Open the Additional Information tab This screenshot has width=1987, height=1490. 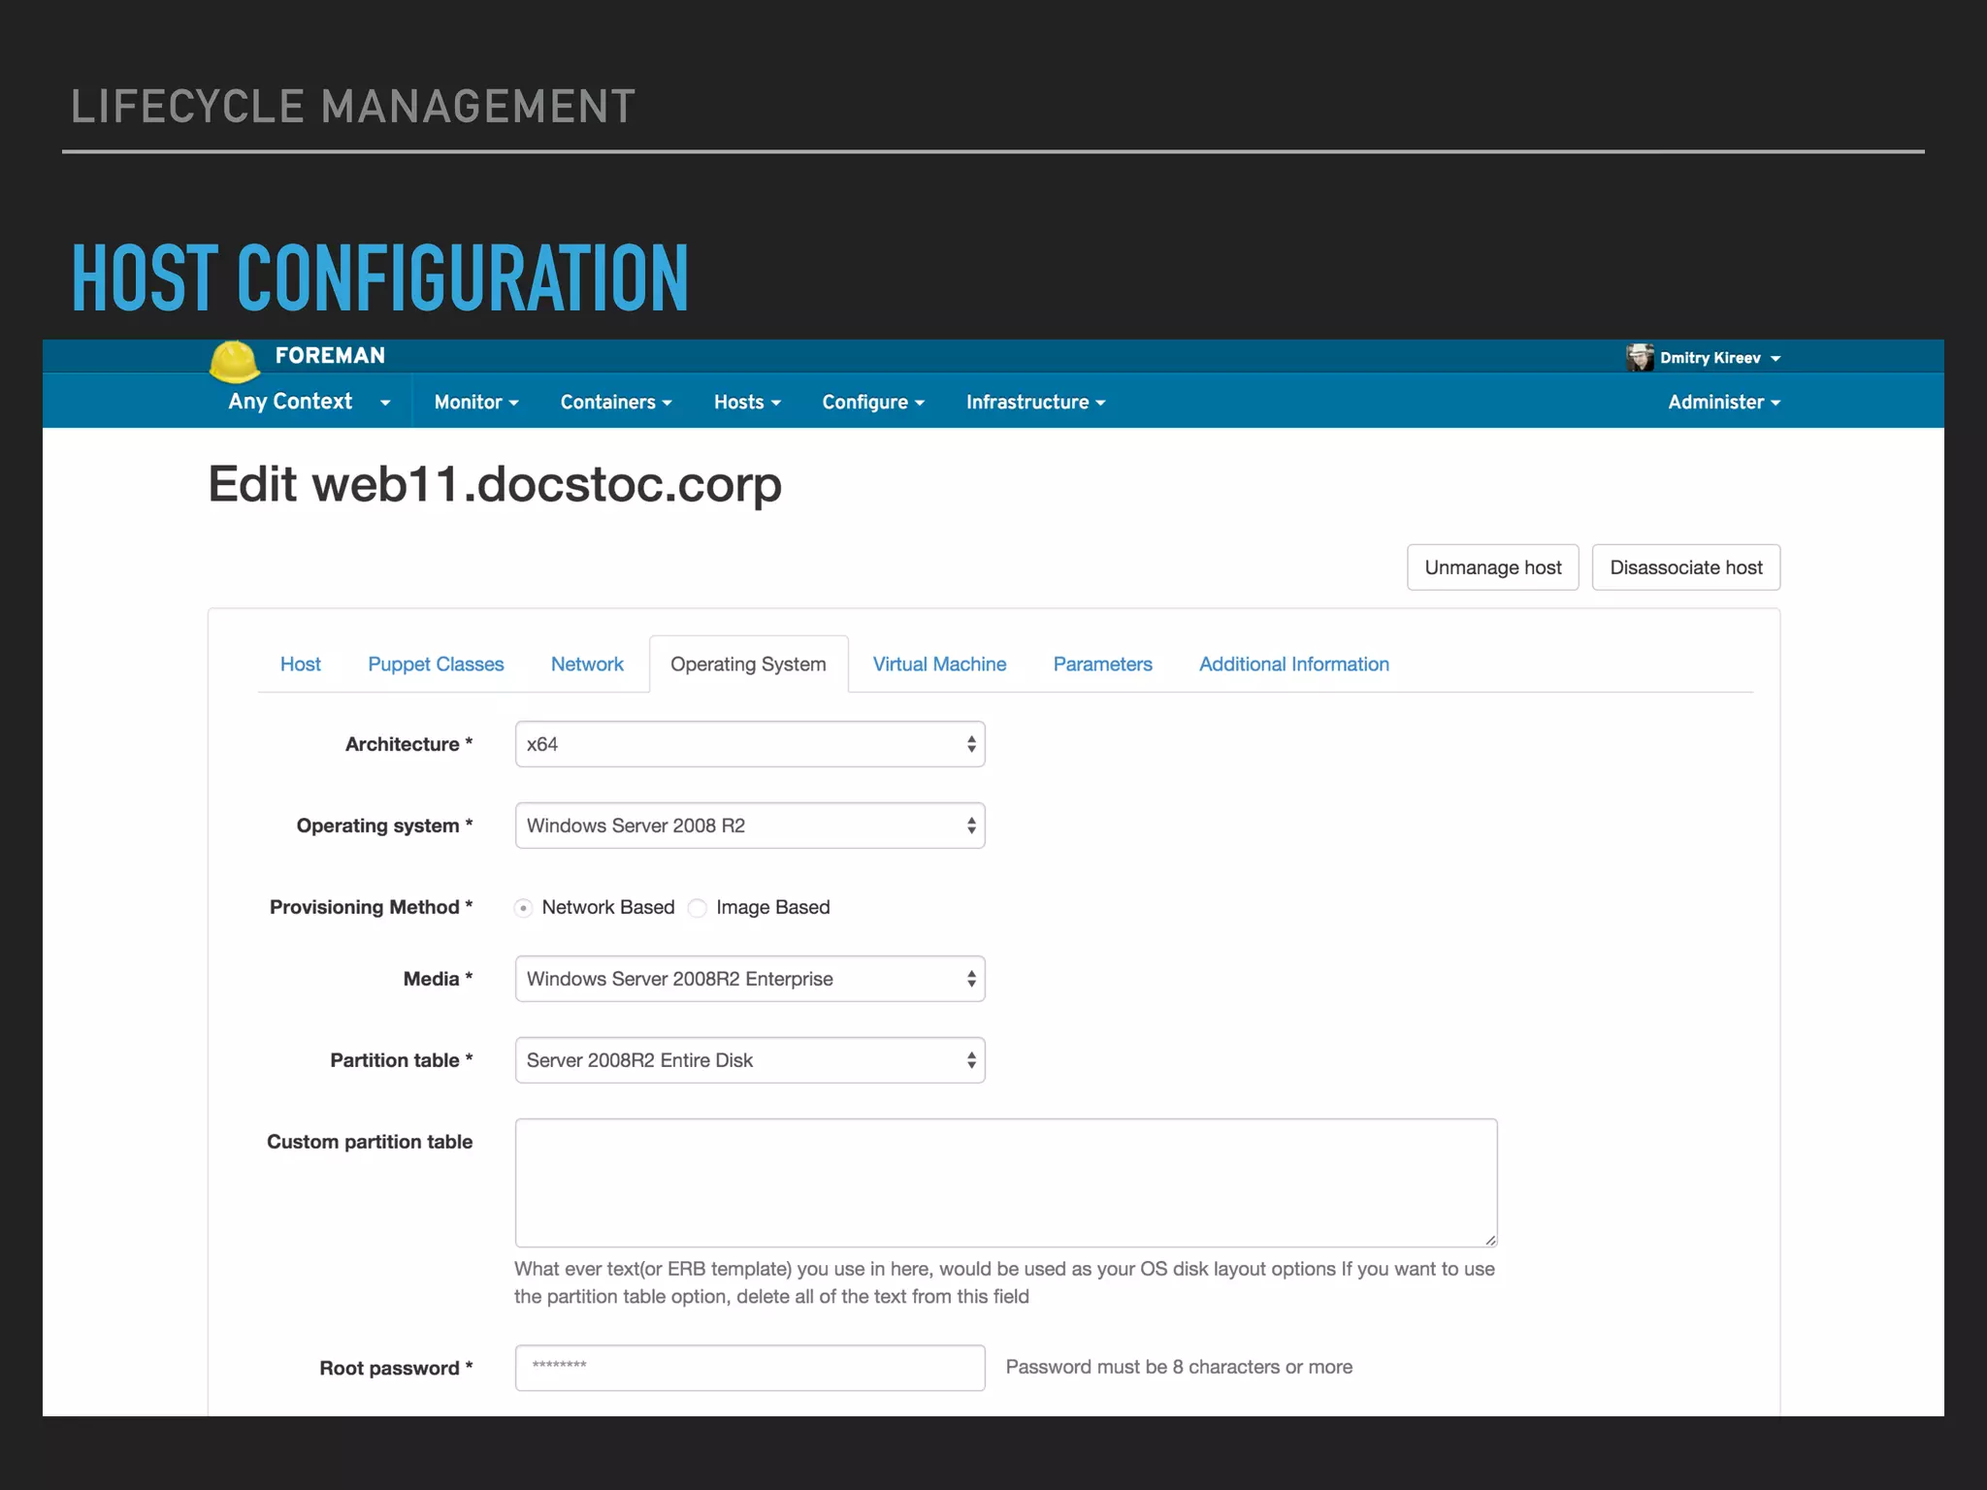pyautogui.click(x=1294, y=664)
